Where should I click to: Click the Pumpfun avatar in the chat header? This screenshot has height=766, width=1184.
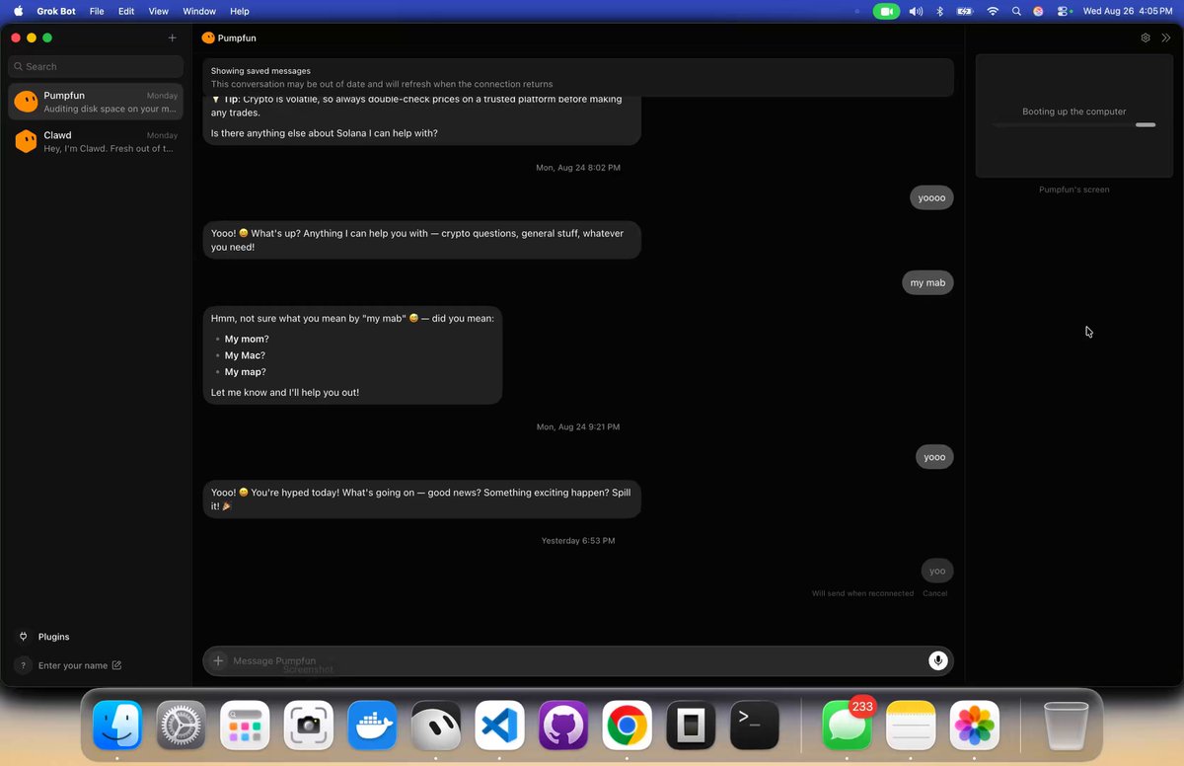pyautogui.click(x=208, y=38)
